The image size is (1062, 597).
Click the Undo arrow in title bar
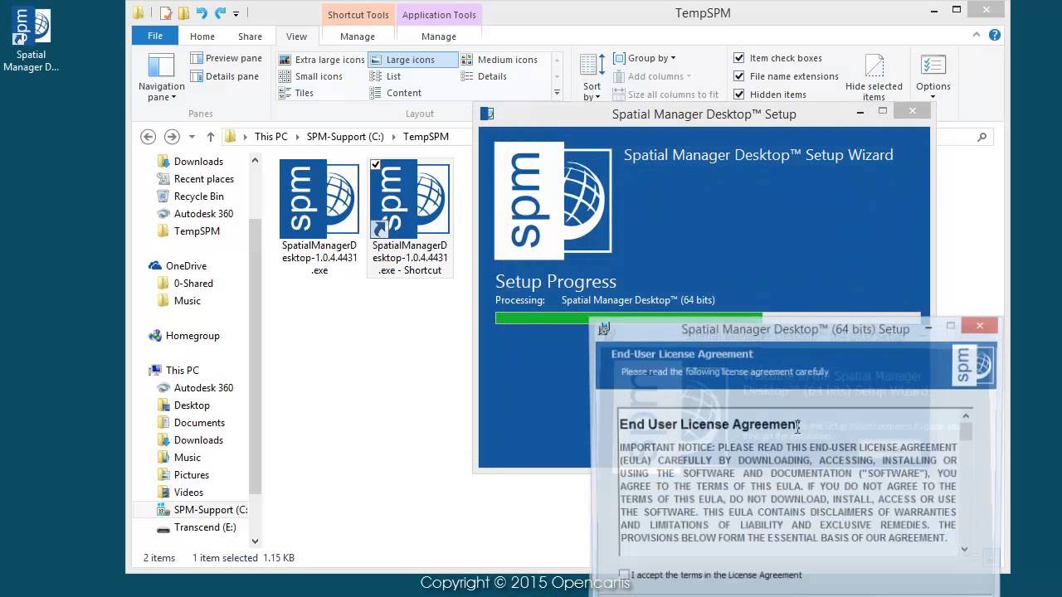(202, 12)
